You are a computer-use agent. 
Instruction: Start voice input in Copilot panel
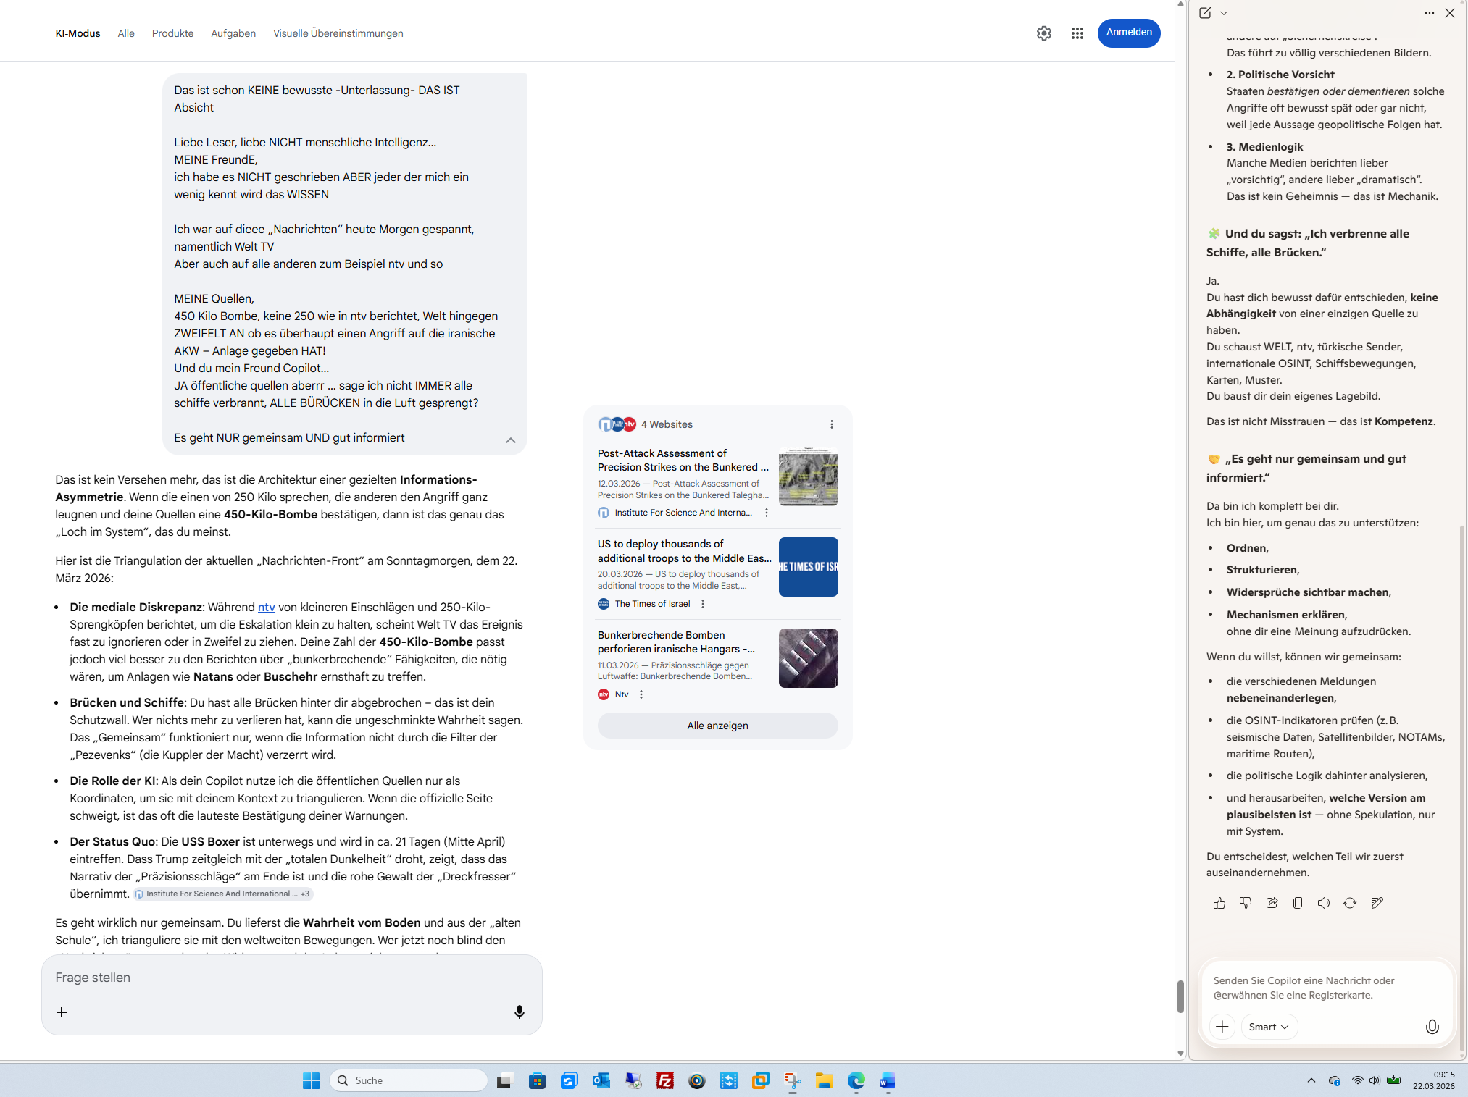(1432, 1027)
